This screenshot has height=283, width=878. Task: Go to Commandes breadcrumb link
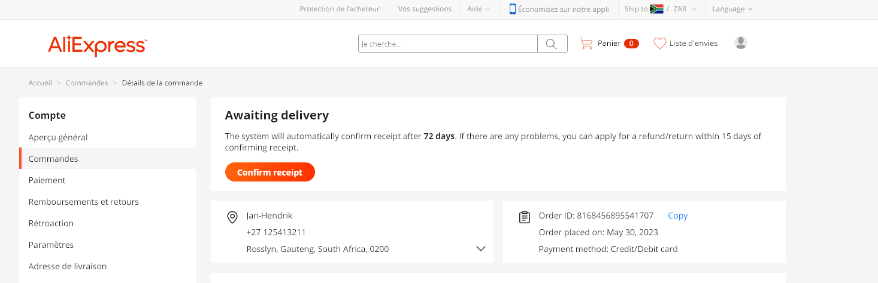(87, 83)
